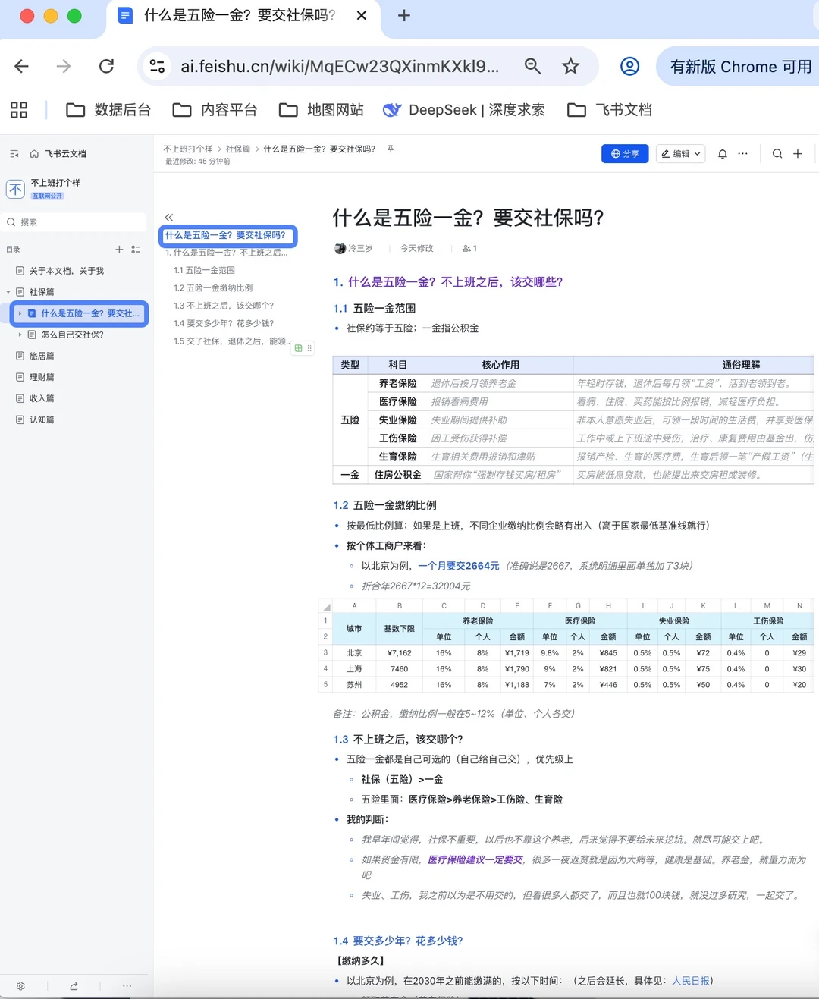
Task: Open the 数据后台 bookmarks folder
Action: (x=108, y=110)
